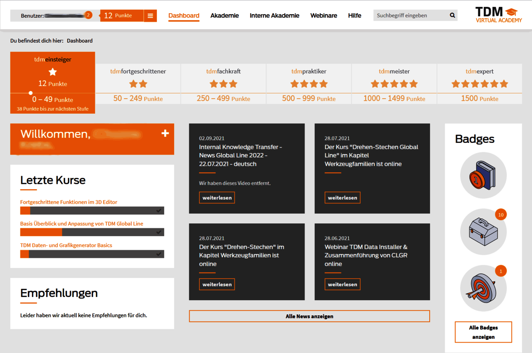Click Alle News anzeigen button
This screenshot has width=532, height=353.
[309, 316]
